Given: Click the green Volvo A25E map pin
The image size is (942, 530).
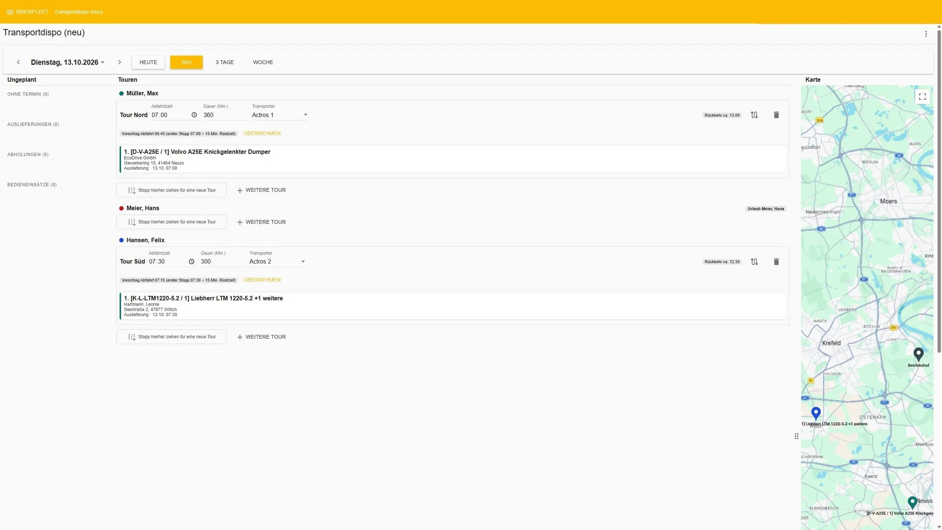Looking at the screenshot, I should tap(913, 502).
